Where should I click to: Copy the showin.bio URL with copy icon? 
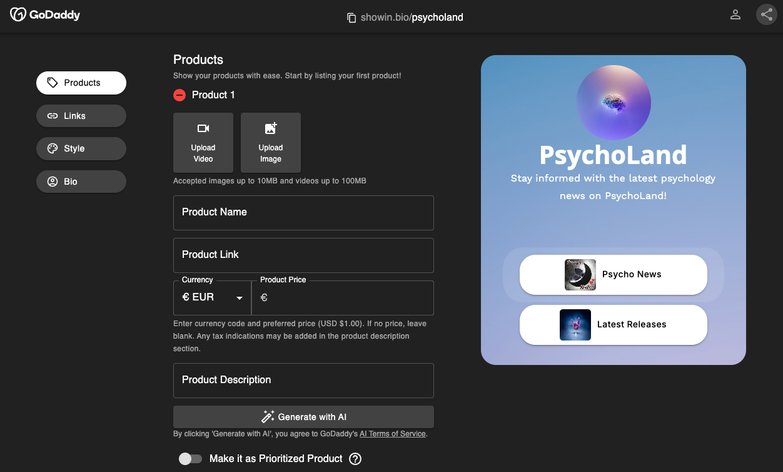pos(351,18)
